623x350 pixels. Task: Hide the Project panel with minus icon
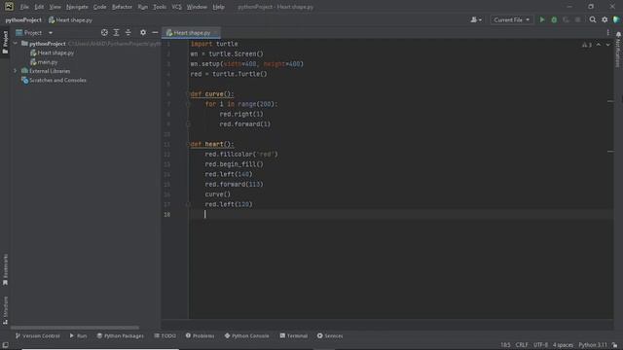pyautogui.click(x=155, y=32)
